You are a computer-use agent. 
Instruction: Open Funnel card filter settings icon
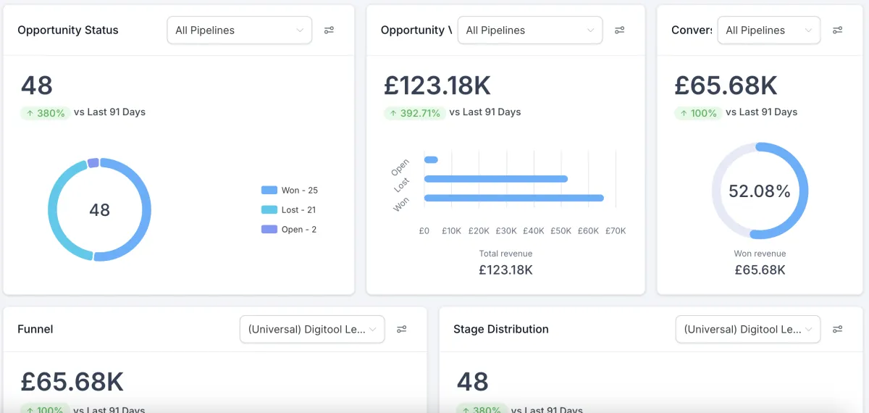tap(401, 329)
